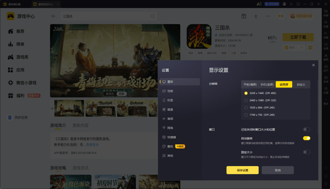Open the 壁纸 settings category

coord(180,146)
